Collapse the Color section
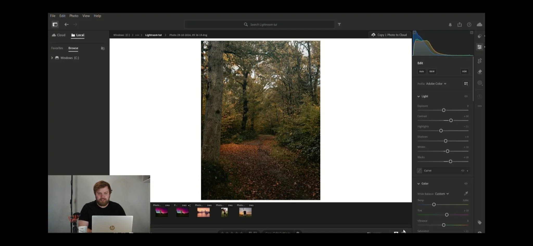The image size is (533, 246). 418,184
